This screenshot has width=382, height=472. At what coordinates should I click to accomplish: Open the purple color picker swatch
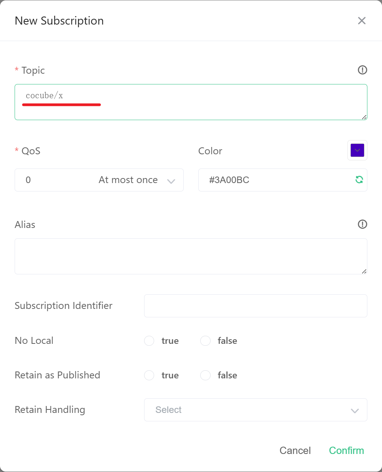click(x=357, y=150)
